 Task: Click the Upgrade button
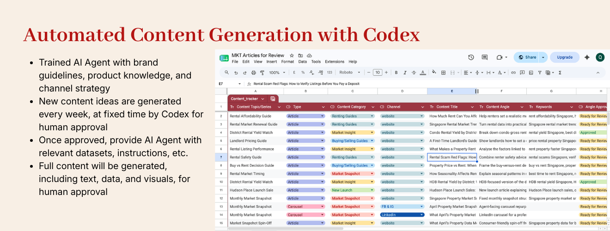565,57
